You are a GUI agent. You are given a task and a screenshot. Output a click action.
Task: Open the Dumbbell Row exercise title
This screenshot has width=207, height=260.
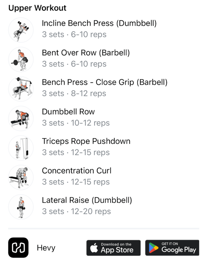[x=68, y=112]
